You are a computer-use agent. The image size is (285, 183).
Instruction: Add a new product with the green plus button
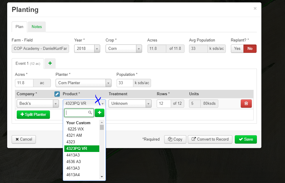pos(99,113)
